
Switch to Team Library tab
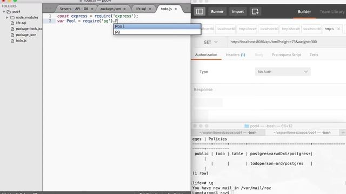coord(332,12)
